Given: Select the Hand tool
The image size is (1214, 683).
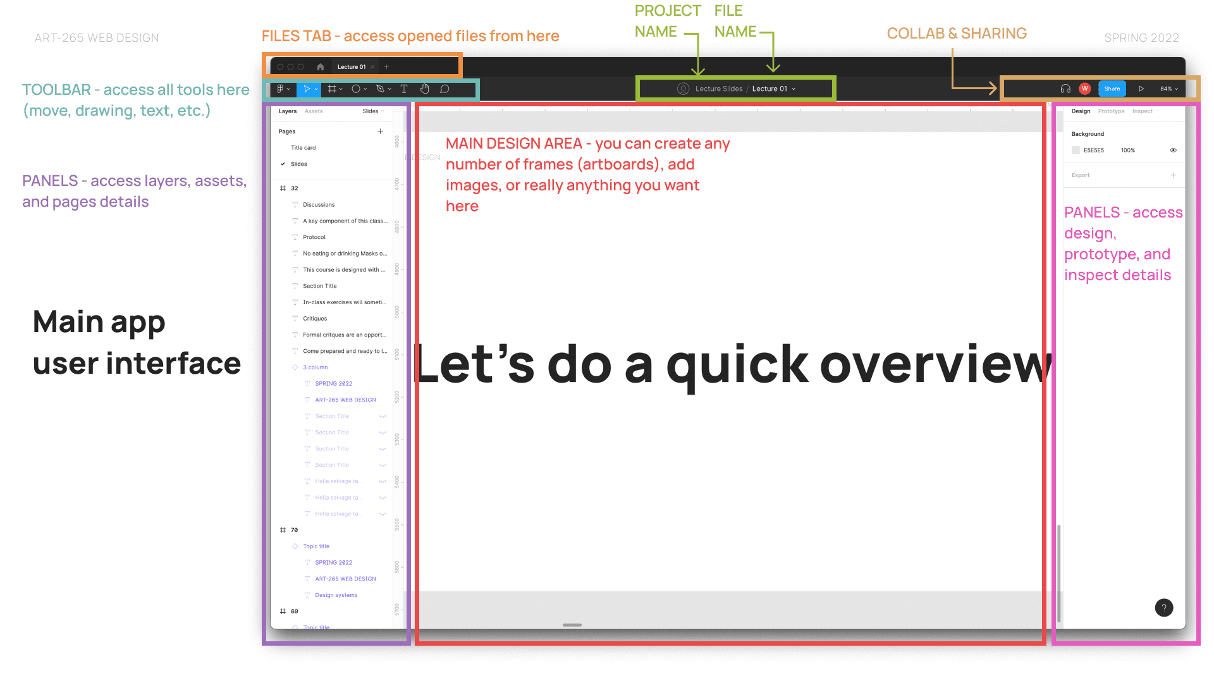Looking at the screenshot, I should [424, 89].
